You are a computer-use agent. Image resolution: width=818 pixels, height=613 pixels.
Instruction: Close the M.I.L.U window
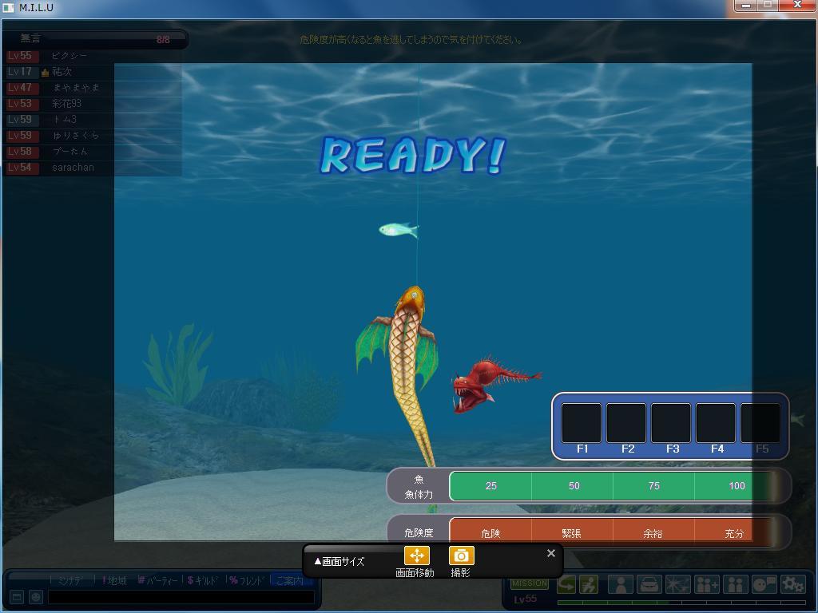point(797,6)
